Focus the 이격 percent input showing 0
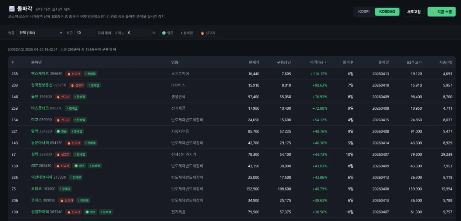 [138, 33]
